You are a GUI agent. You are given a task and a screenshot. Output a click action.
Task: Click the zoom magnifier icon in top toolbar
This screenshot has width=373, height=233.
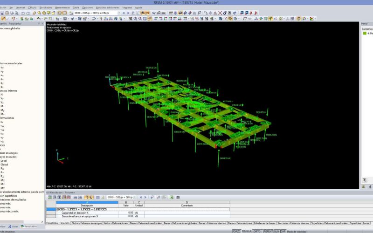tap(39, 13)
